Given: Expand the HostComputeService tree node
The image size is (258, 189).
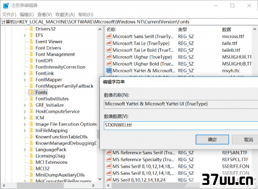Looking at the screenshot, I should pos(25,112).
